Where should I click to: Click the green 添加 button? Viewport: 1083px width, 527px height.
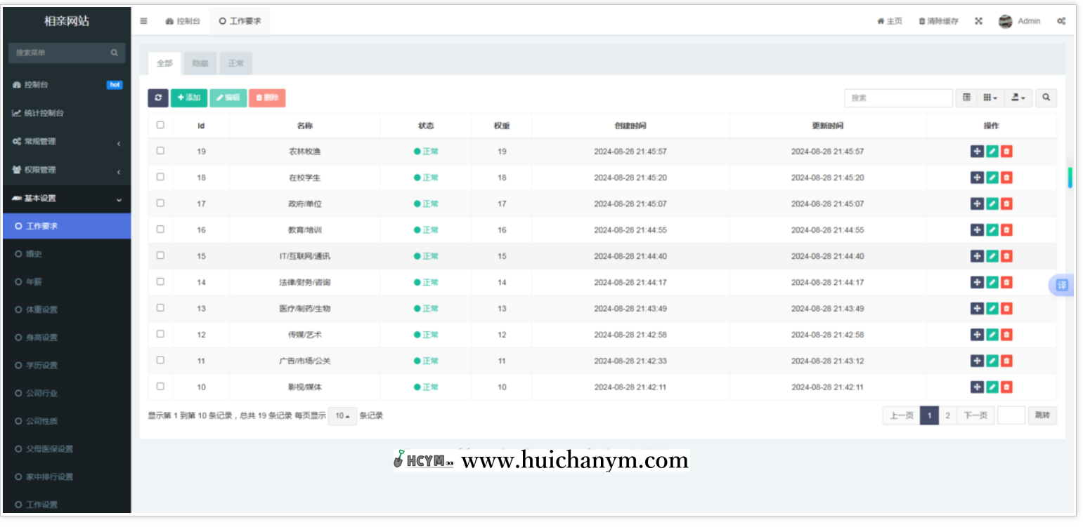189,98
